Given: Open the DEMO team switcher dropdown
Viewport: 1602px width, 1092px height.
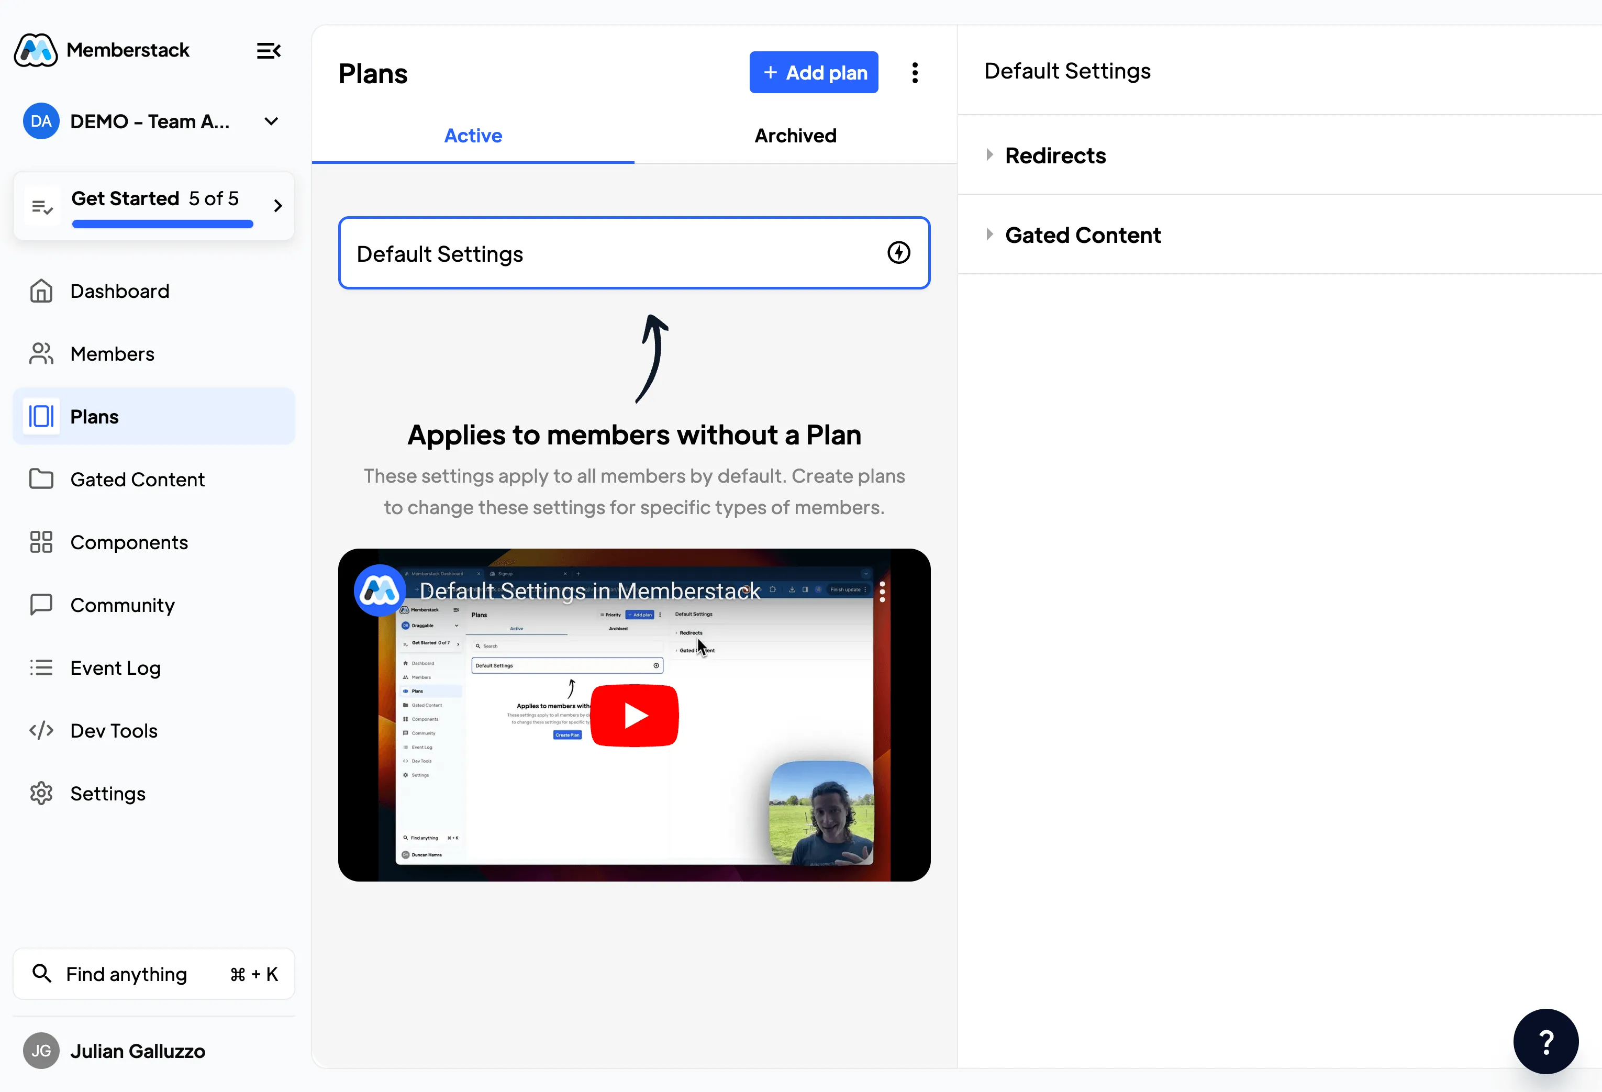Looking at the screenshot, I should coord(271,121).
